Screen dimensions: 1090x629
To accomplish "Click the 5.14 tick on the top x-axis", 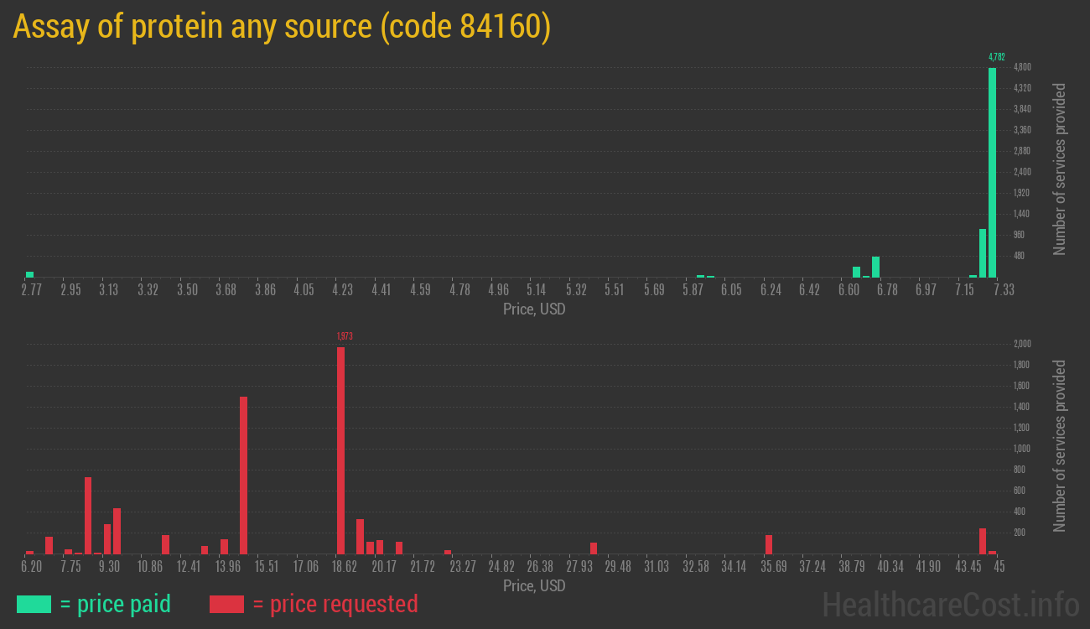I will click(537, 290).
